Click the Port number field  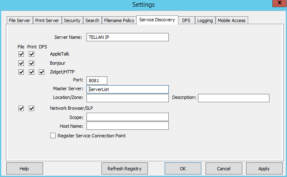tap(97, 81)
